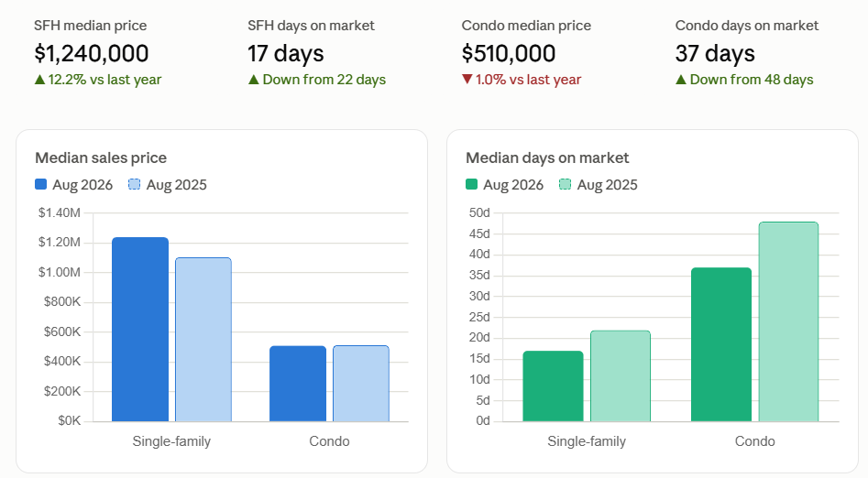Click the 17 days SFH value
Screen dimensions: 868x478
[x=286, y=54]
